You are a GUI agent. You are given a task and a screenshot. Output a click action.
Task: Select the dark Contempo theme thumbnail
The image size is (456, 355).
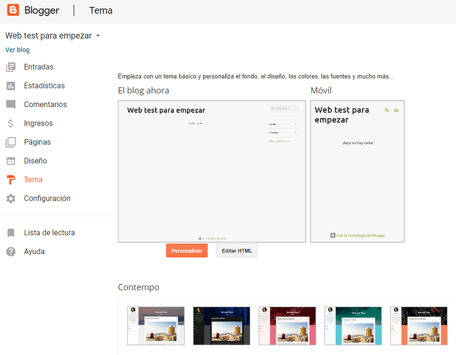[221, 325]
